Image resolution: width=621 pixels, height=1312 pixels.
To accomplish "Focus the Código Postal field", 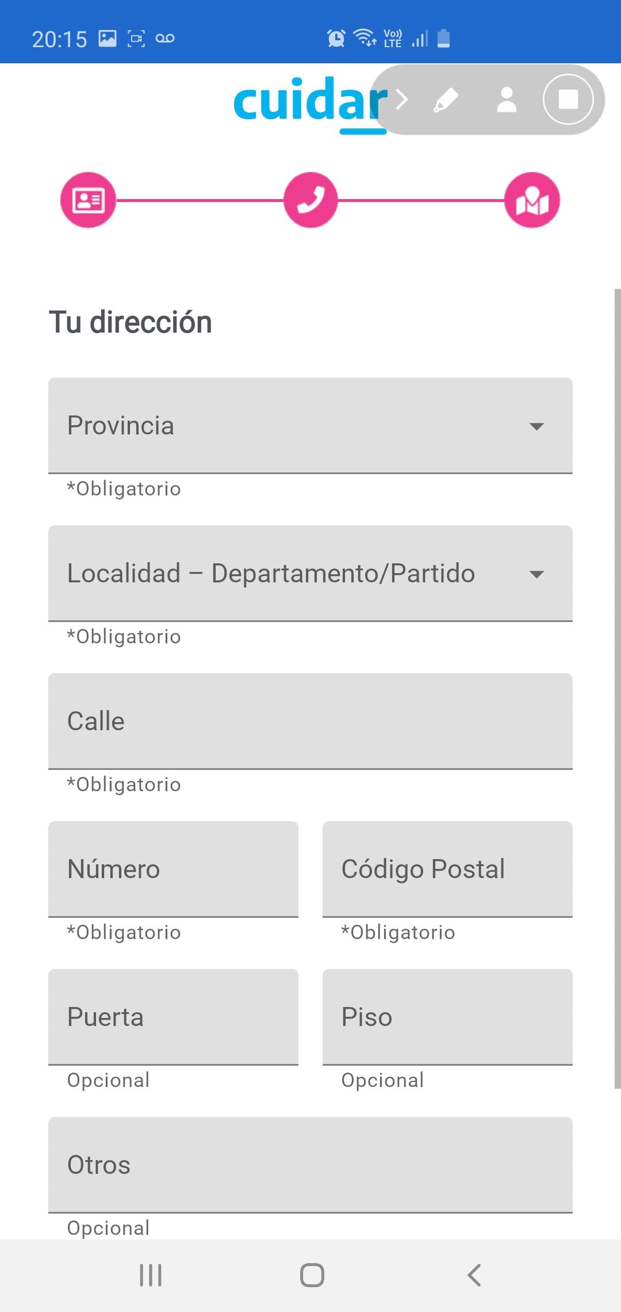I will click(447, 869).
